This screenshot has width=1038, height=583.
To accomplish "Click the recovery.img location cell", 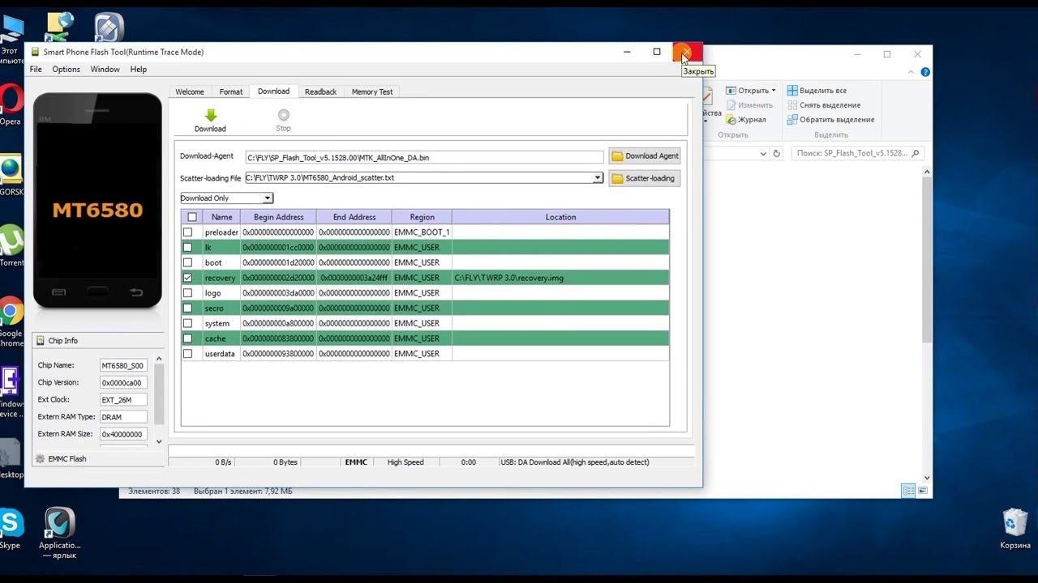I will pos(560,278).
